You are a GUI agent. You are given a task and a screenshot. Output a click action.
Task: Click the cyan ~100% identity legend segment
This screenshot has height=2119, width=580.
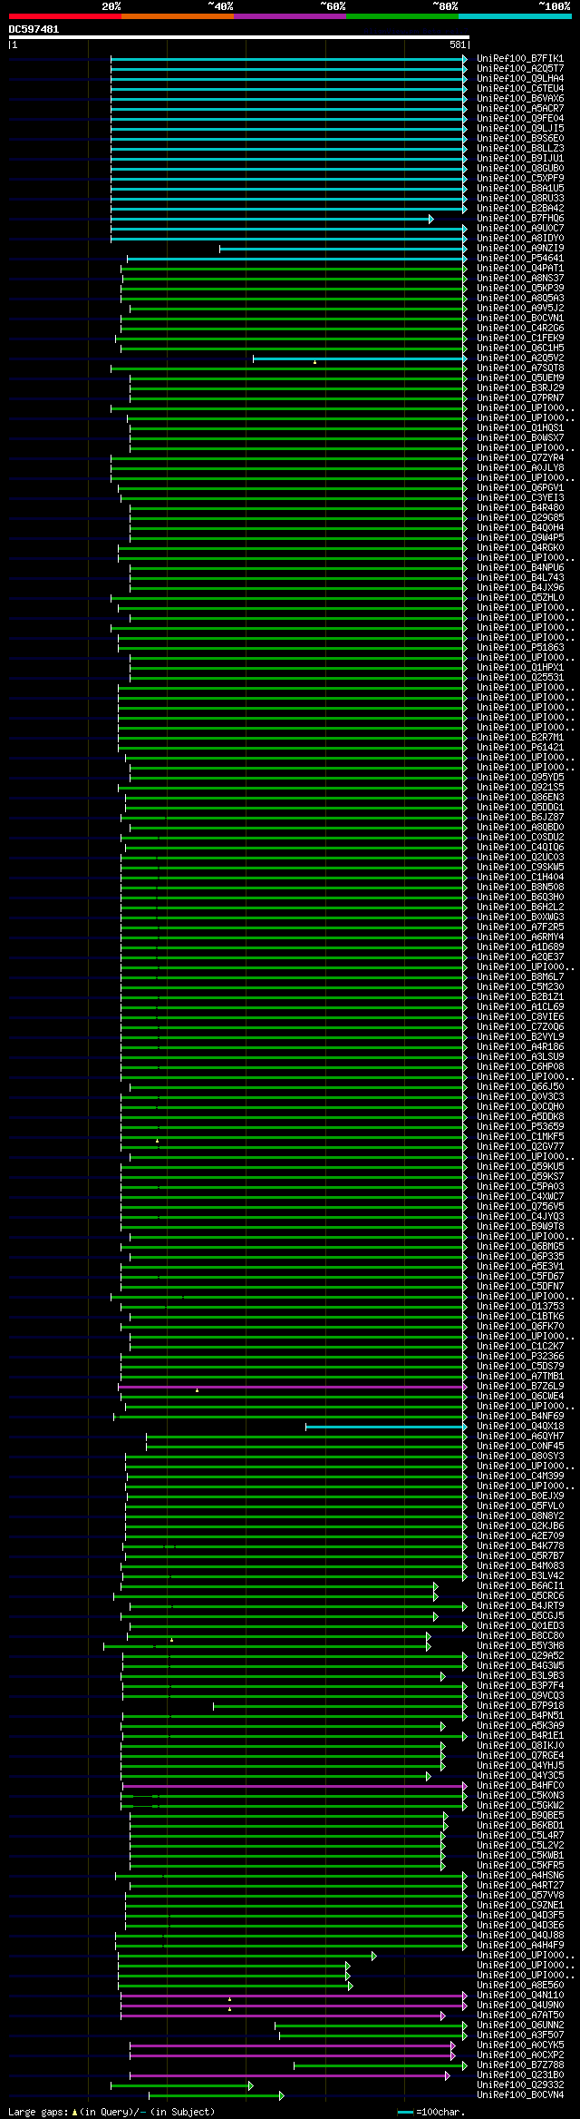pyautogui.click(x=515, y=16)
